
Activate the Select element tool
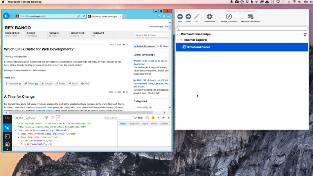46,118
